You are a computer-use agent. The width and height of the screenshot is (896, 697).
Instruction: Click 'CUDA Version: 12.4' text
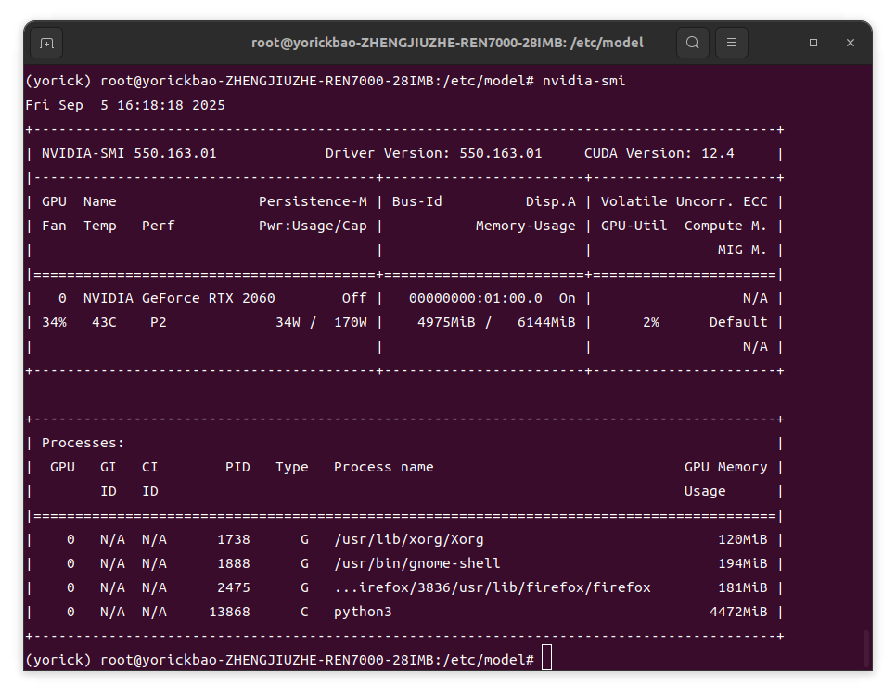pos(659,153)
